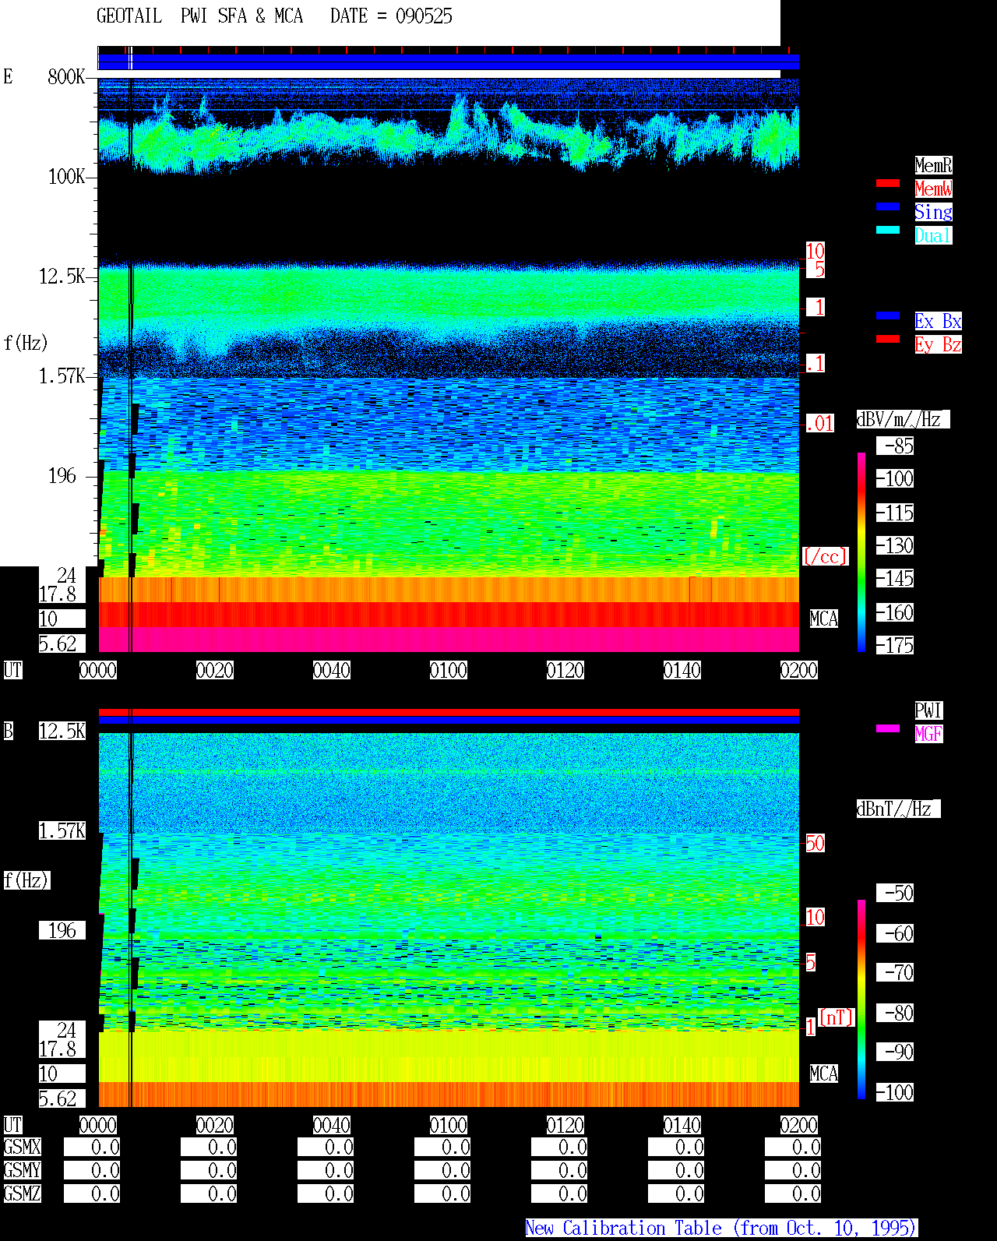The width and height of the screenshot is (997, 1241).
Task: Click the 0100 UT label under the E spectrogram
Action: click(x=449, y=670)
